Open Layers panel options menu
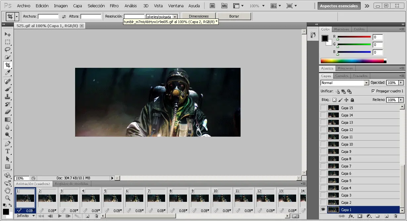407x221 pixels. 402,76
